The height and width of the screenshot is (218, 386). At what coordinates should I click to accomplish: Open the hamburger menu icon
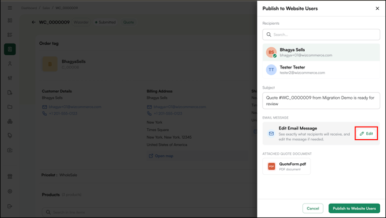click(10, 8)
